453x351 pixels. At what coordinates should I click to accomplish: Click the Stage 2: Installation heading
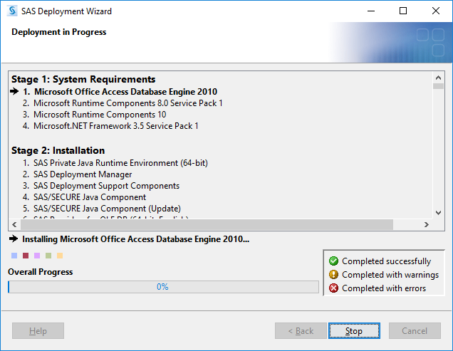coord(58,150)
